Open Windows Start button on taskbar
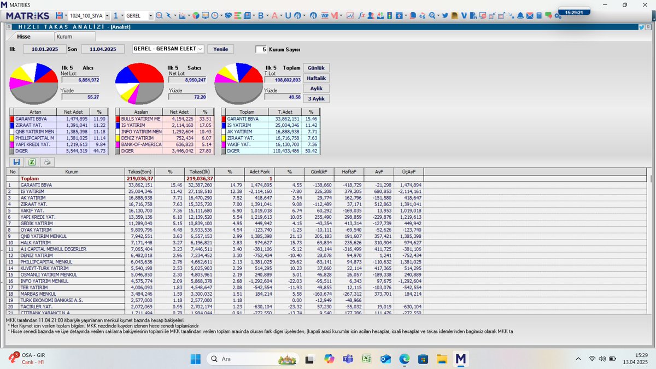This screenshot has width=656, height=369. click(196, 359)
